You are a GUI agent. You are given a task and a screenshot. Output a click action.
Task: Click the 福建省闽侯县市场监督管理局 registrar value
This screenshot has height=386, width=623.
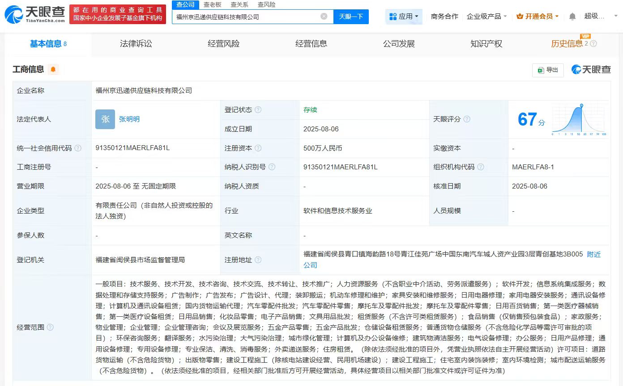click(140, 260)
